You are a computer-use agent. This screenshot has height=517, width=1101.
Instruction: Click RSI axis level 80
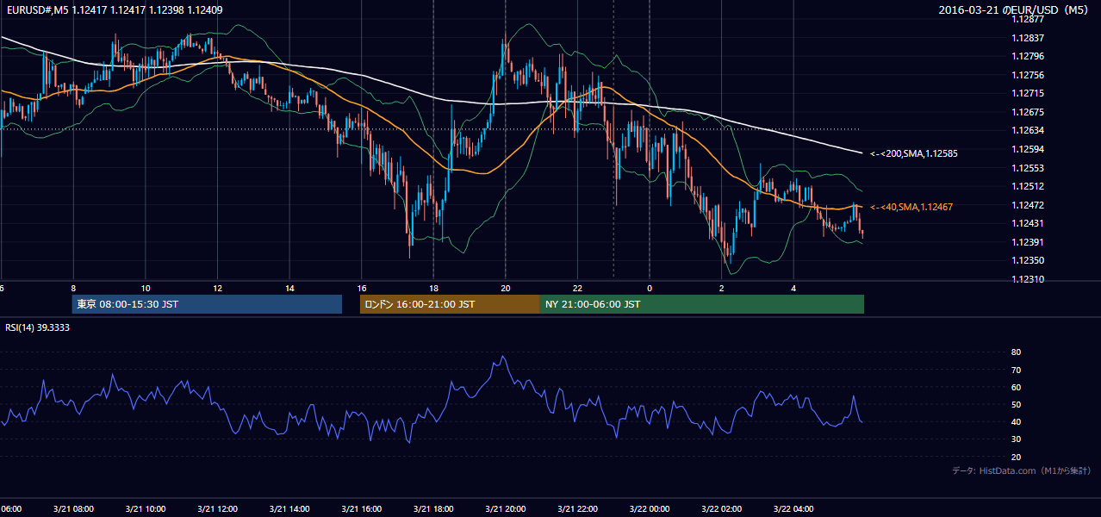[1017, 352]
